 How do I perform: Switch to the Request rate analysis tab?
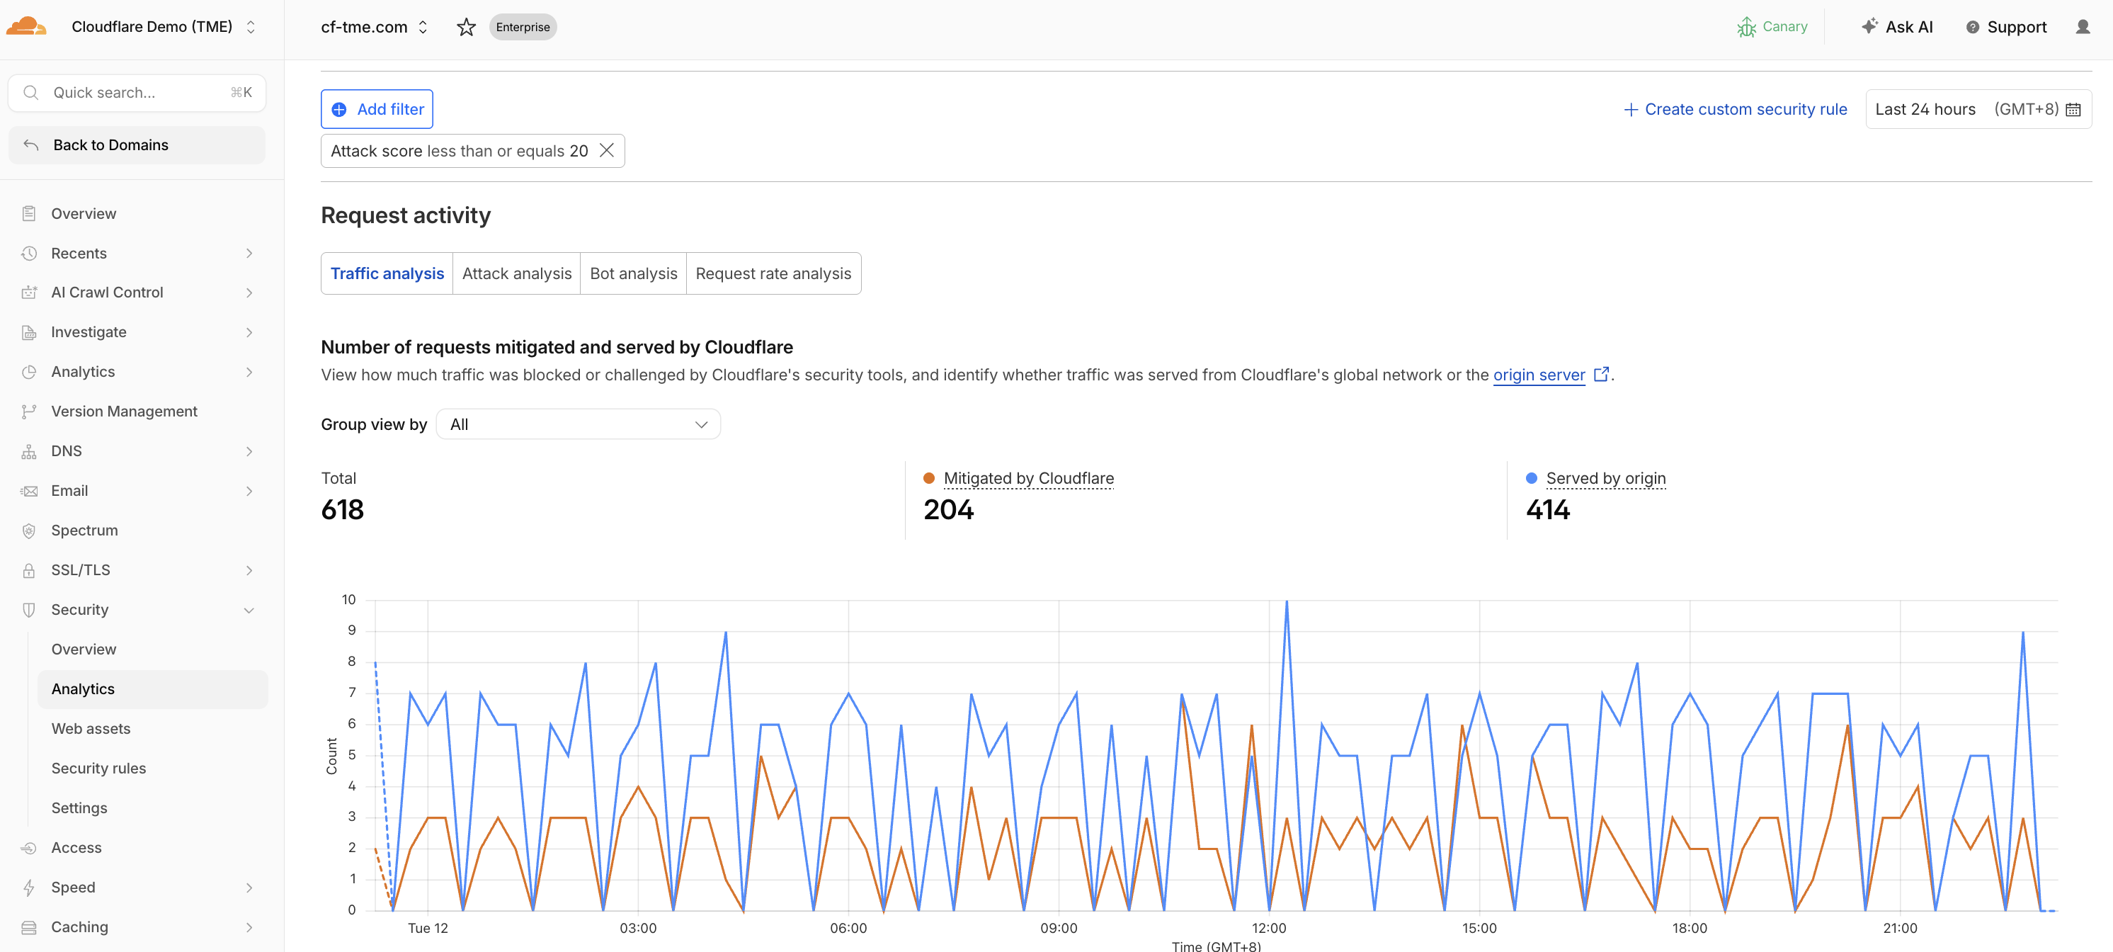tap(773, 273)
